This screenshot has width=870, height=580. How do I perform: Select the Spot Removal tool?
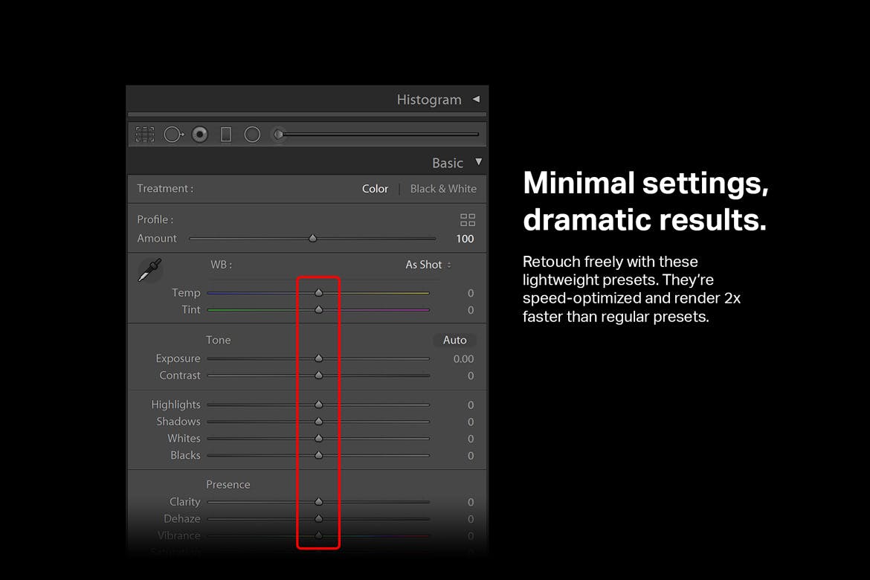point(173,135)
